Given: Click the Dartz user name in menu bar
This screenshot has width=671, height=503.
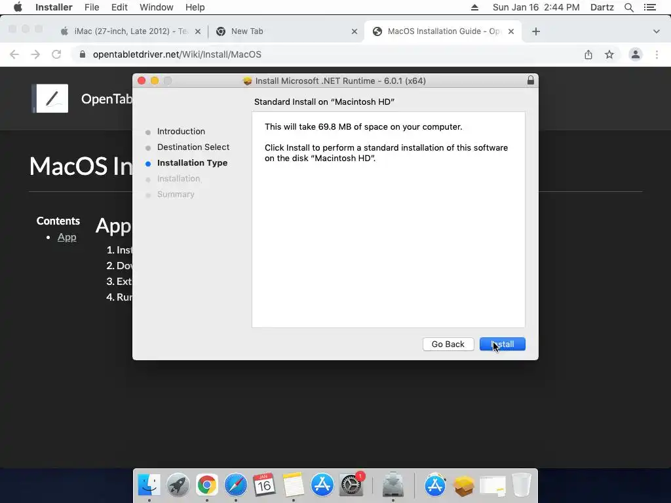Looking at the screenshot, I should point(602,7).
